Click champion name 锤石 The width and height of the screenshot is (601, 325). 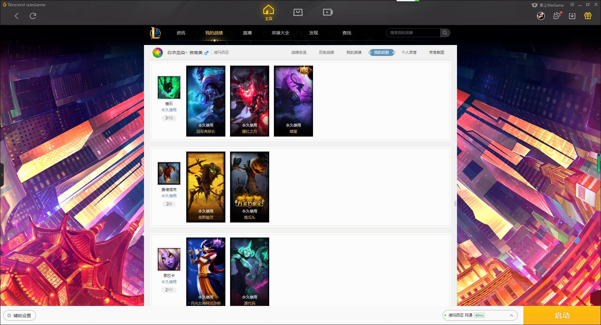(169, 104)
